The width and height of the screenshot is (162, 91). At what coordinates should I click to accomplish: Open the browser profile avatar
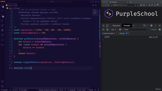tap(157, 5)
